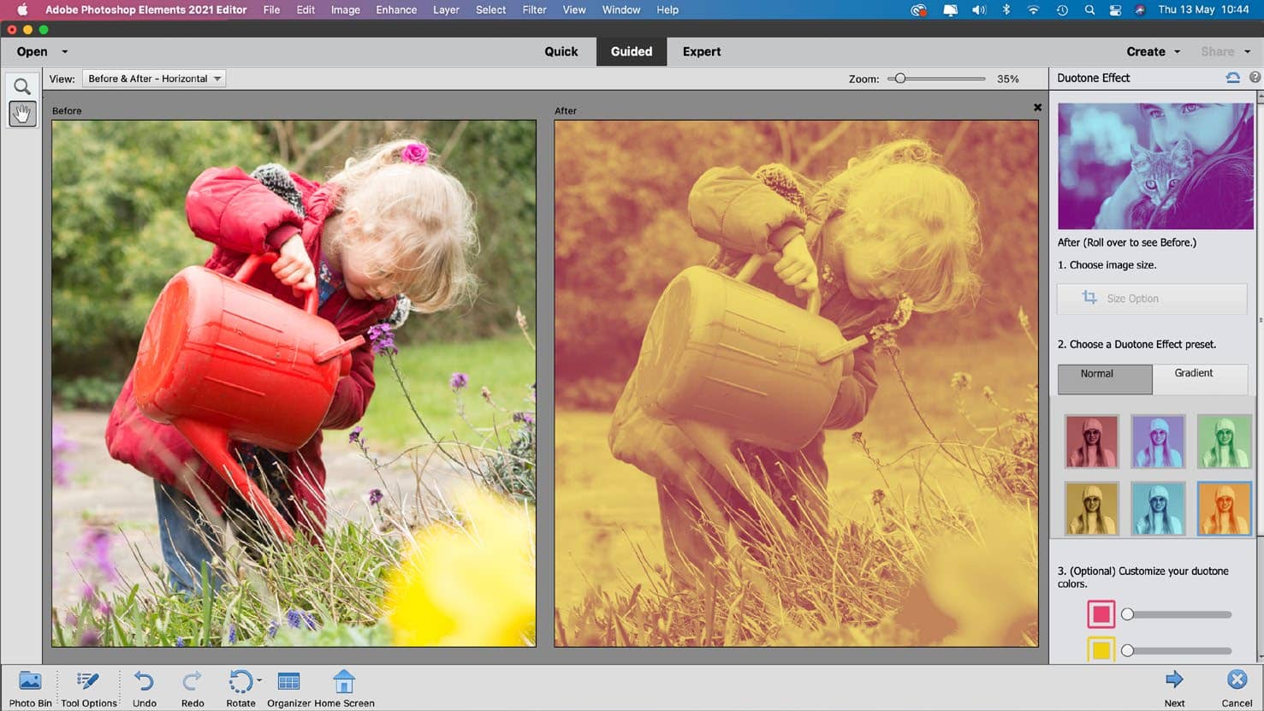The width and height of the screenshot is (1264, 711).
Task: Cancel the Duotone Effect
Action: pos(1237,689)
